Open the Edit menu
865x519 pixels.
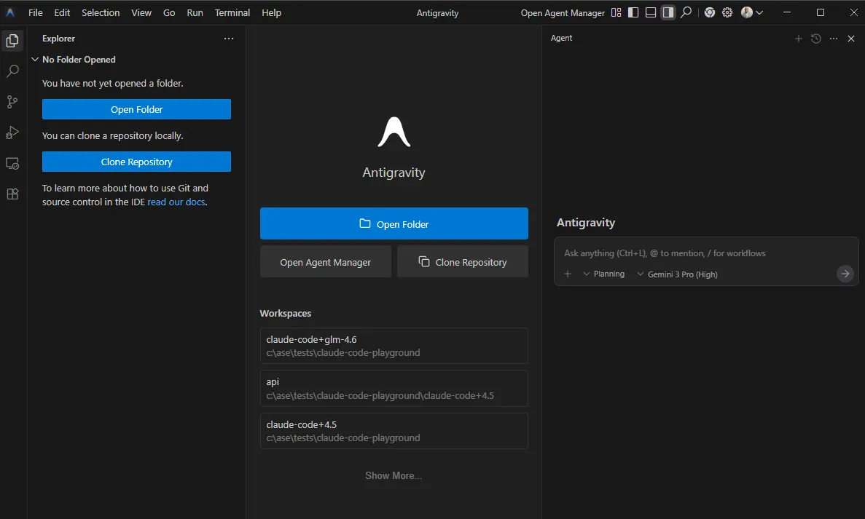62,12
